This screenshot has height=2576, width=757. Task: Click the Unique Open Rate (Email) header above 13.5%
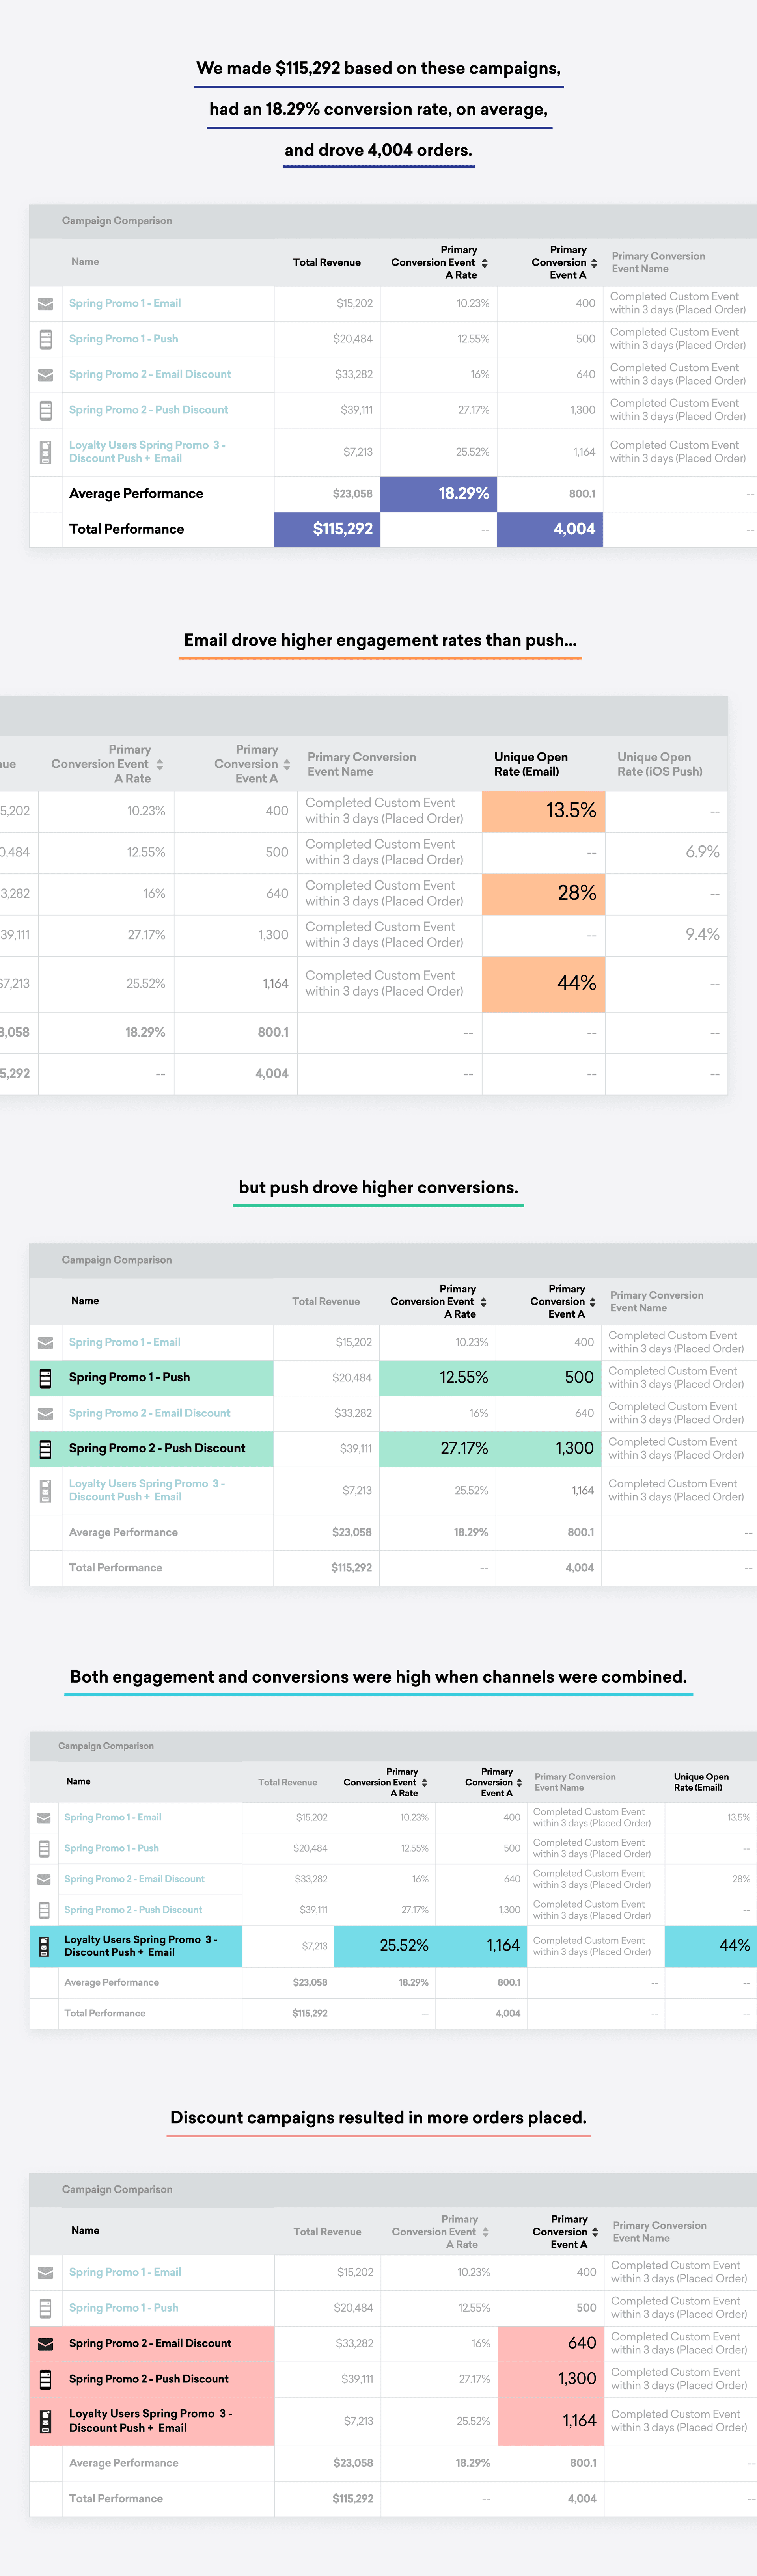click(x=530, y=764)
